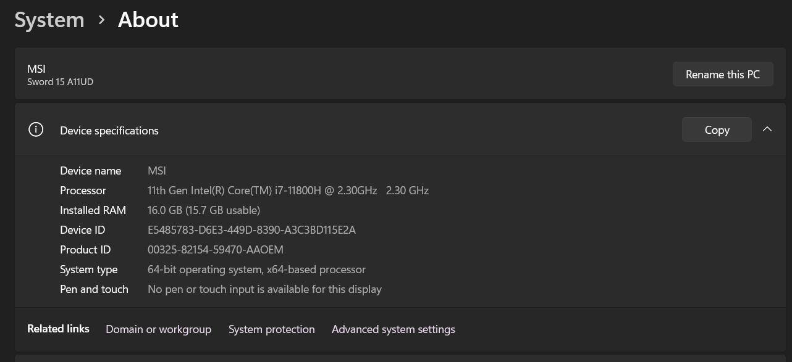792x362 pixels.
Task: Click the Product ID value 00325-82154-59470-AAOEM
Action: coord(215,250)
